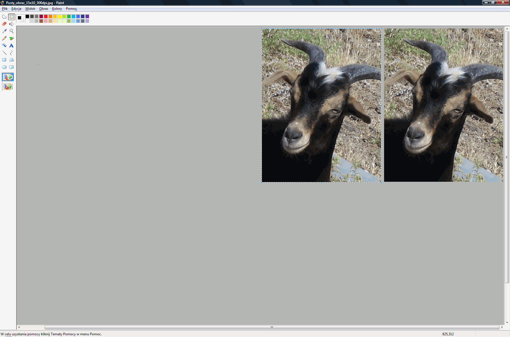
Task: Choose the Fill With Color bucket tool
Action: click(12, 24)
